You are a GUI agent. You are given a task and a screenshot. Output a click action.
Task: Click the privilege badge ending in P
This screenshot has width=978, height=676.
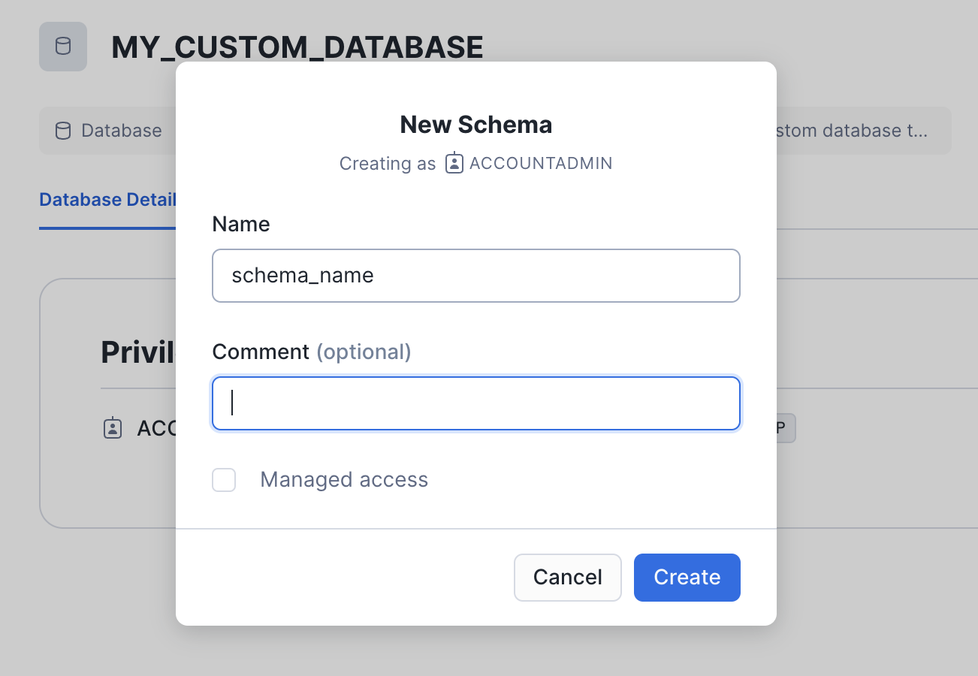pos(784,428)
